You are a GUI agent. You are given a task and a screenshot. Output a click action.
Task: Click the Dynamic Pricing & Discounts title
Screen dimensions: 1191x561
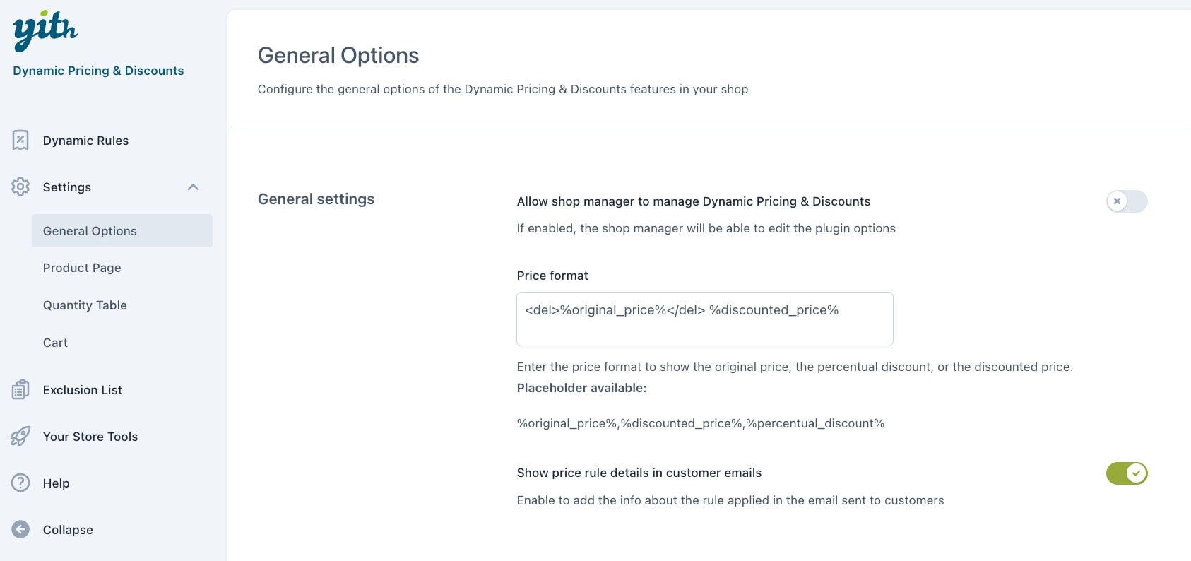(x=98, y=71)
